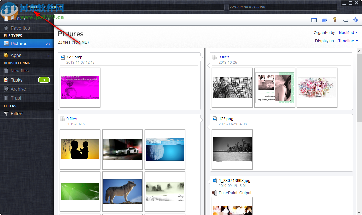This screenshot has height=215, width=362.
Task: Click the stack icon beside 9 files
Action: tap(62, 119)
